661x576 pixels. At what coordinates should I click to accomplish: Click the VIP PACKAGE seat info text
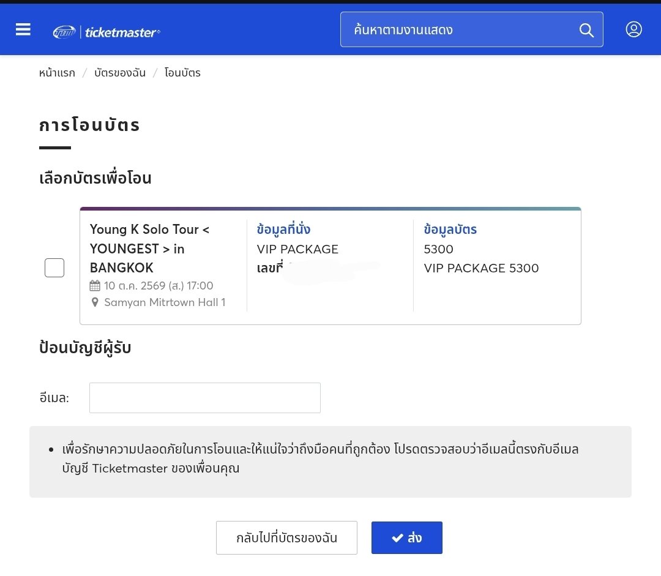(x=297, y=249)
